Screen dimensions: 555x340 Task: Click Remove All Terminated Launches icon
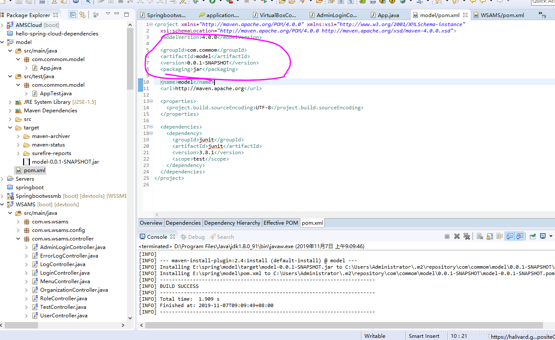point(467,236)
